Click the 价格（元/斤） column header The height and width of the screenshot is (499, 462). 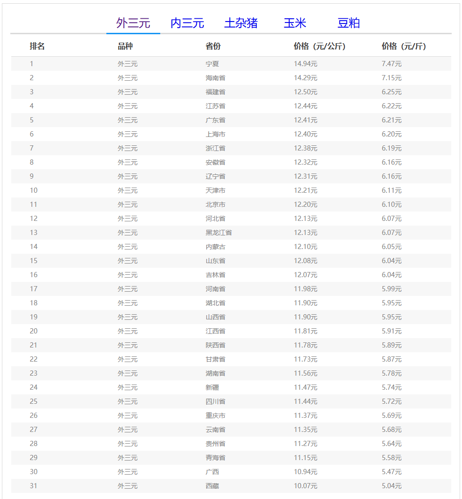pos(404,46)
